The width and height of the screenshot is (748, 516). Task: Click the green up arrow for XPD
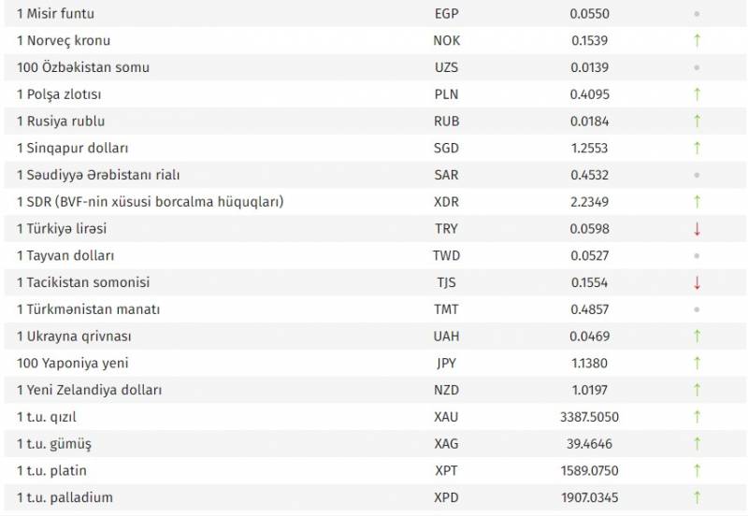pos(697,497)
